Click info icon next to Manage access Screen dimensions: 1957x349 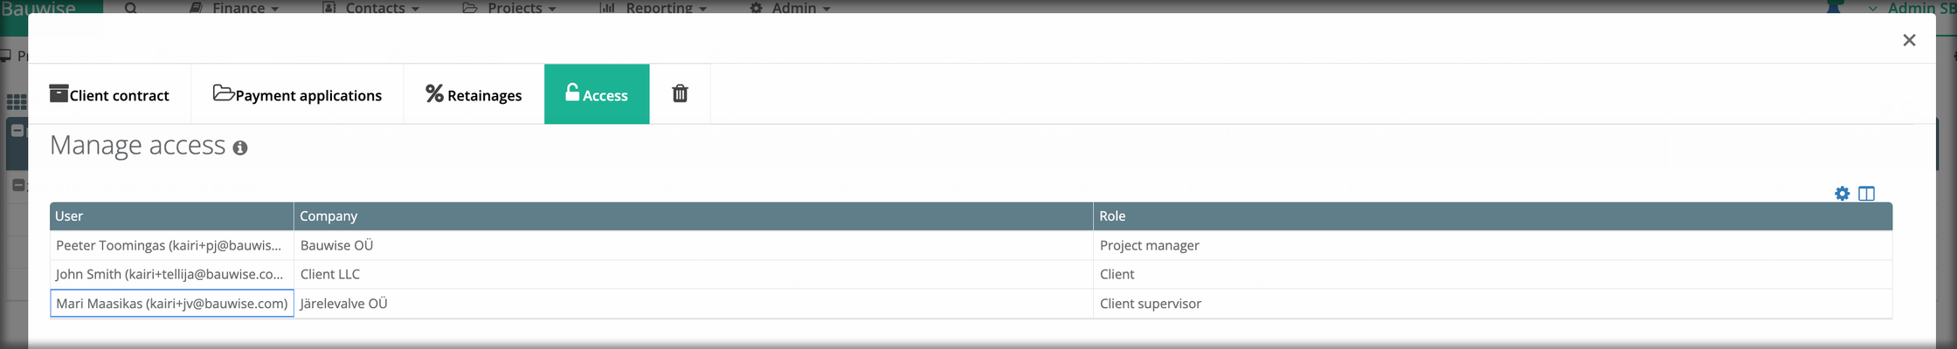pos(240,148)
